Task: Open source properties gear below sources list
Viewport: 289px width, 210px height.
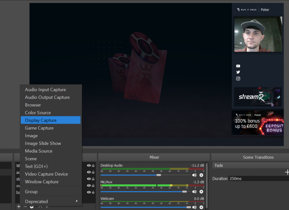Action: pos(32,207)
